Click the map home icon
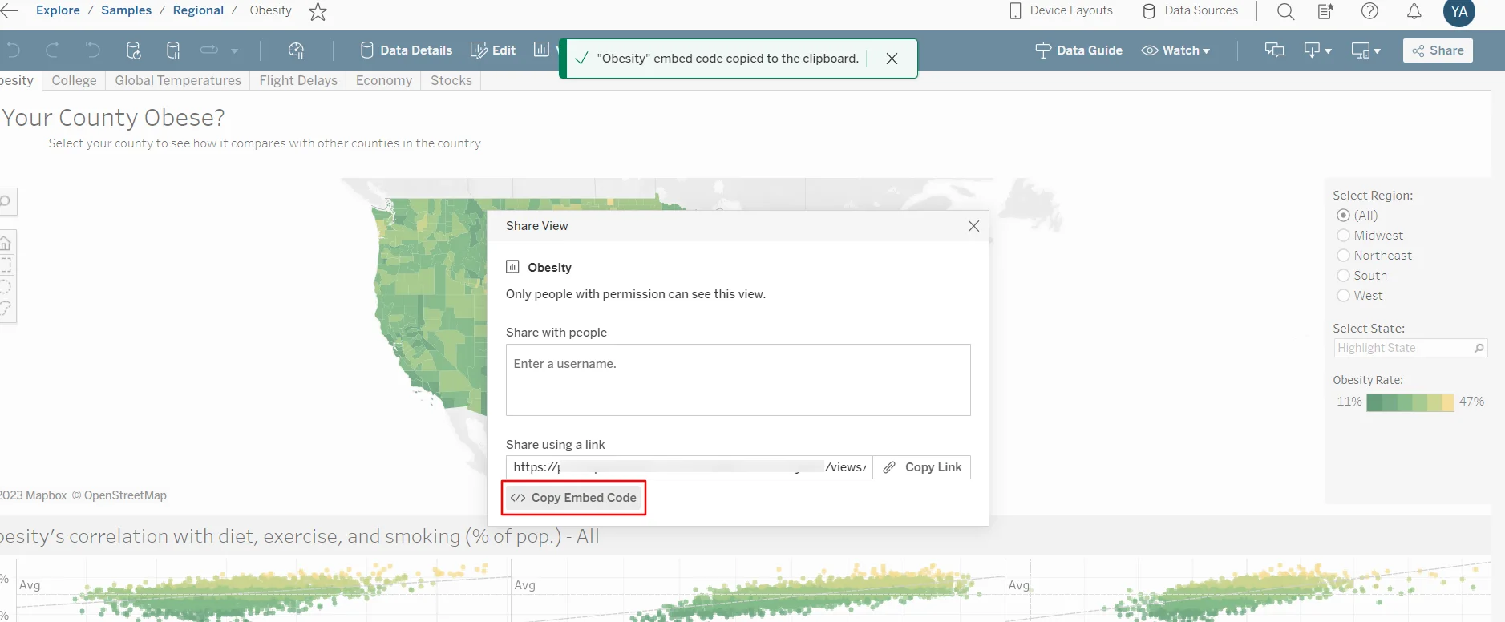This screenshot has height=622, width=1505. (x=6, y=244)
